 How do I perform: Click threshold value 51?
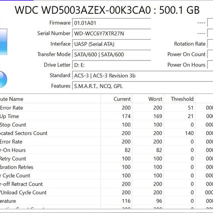(x=191, y=108)
